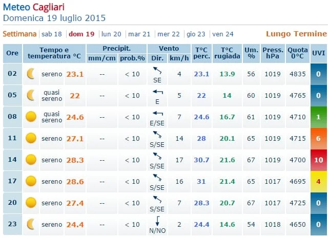Click the moon icon in the 23 row

pos(31,224)
